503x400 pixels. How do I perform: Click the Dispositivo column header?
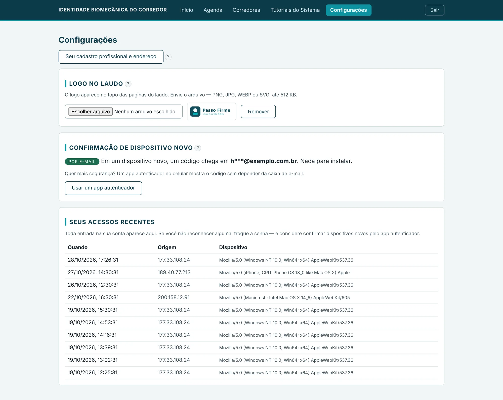[233, 247]
